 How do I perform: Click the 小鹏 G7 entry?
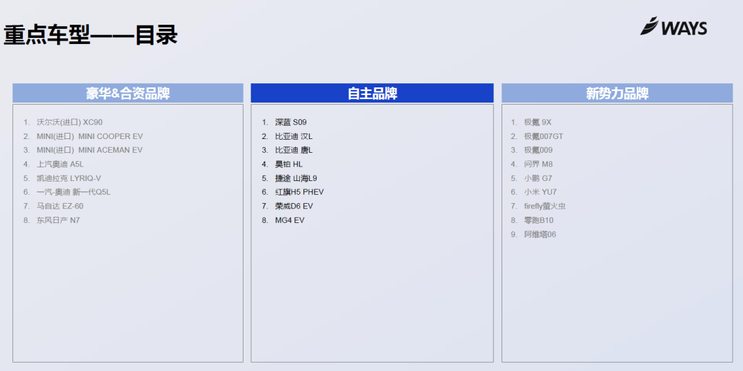tap(538, 179)
